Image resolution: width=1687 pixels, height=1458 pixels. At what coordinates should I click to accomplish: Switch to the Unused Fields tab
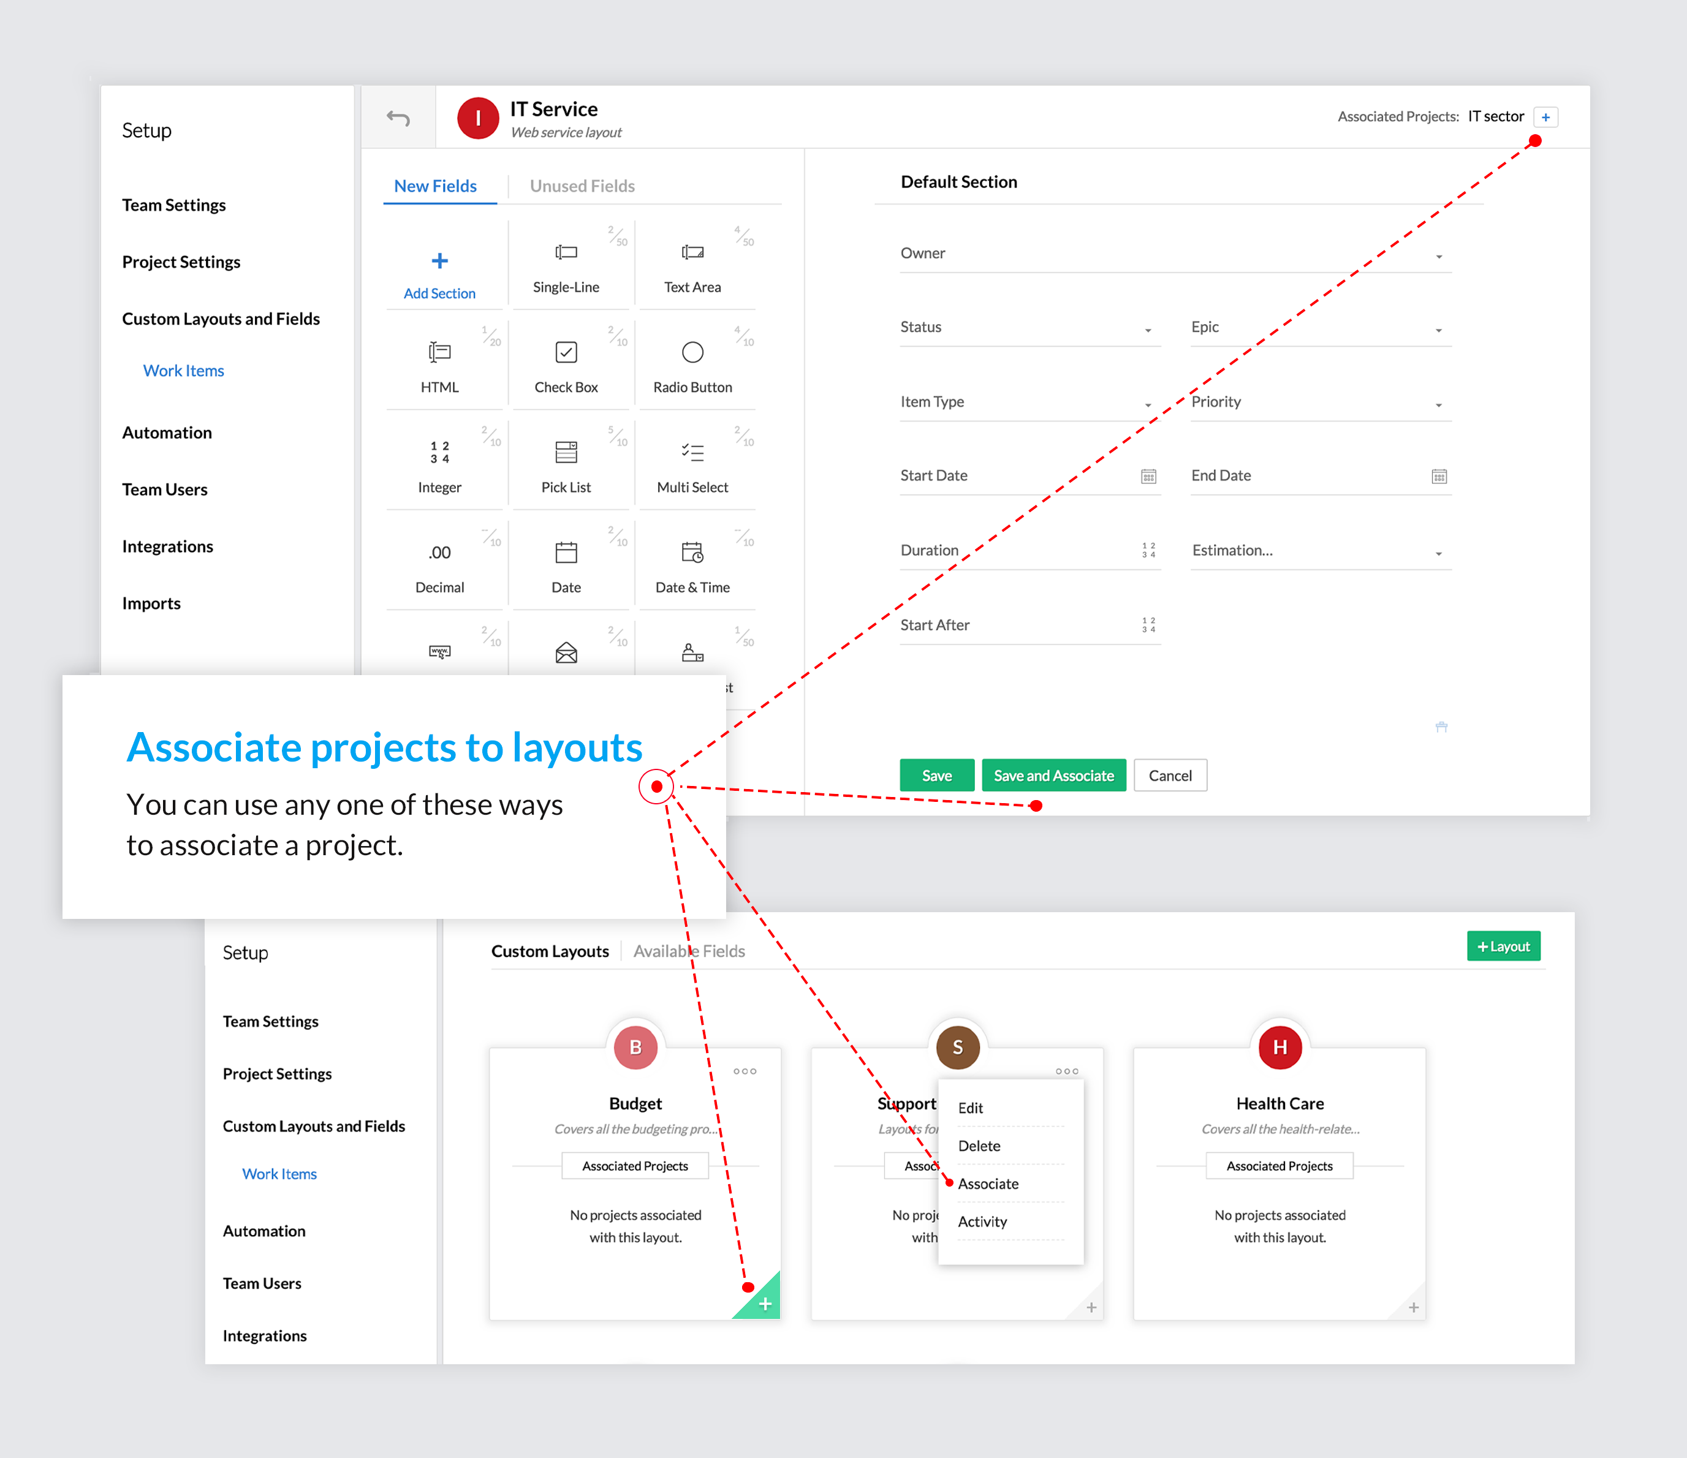(582, 186)
